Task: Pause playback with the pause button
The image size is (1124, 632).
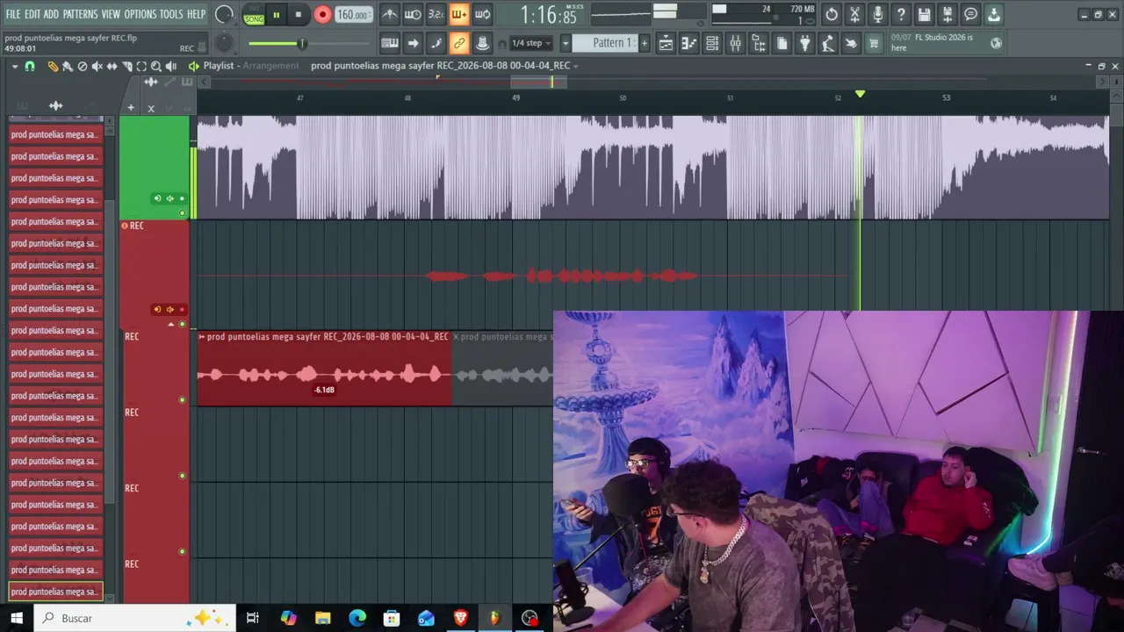Action: tap(276, 15)
